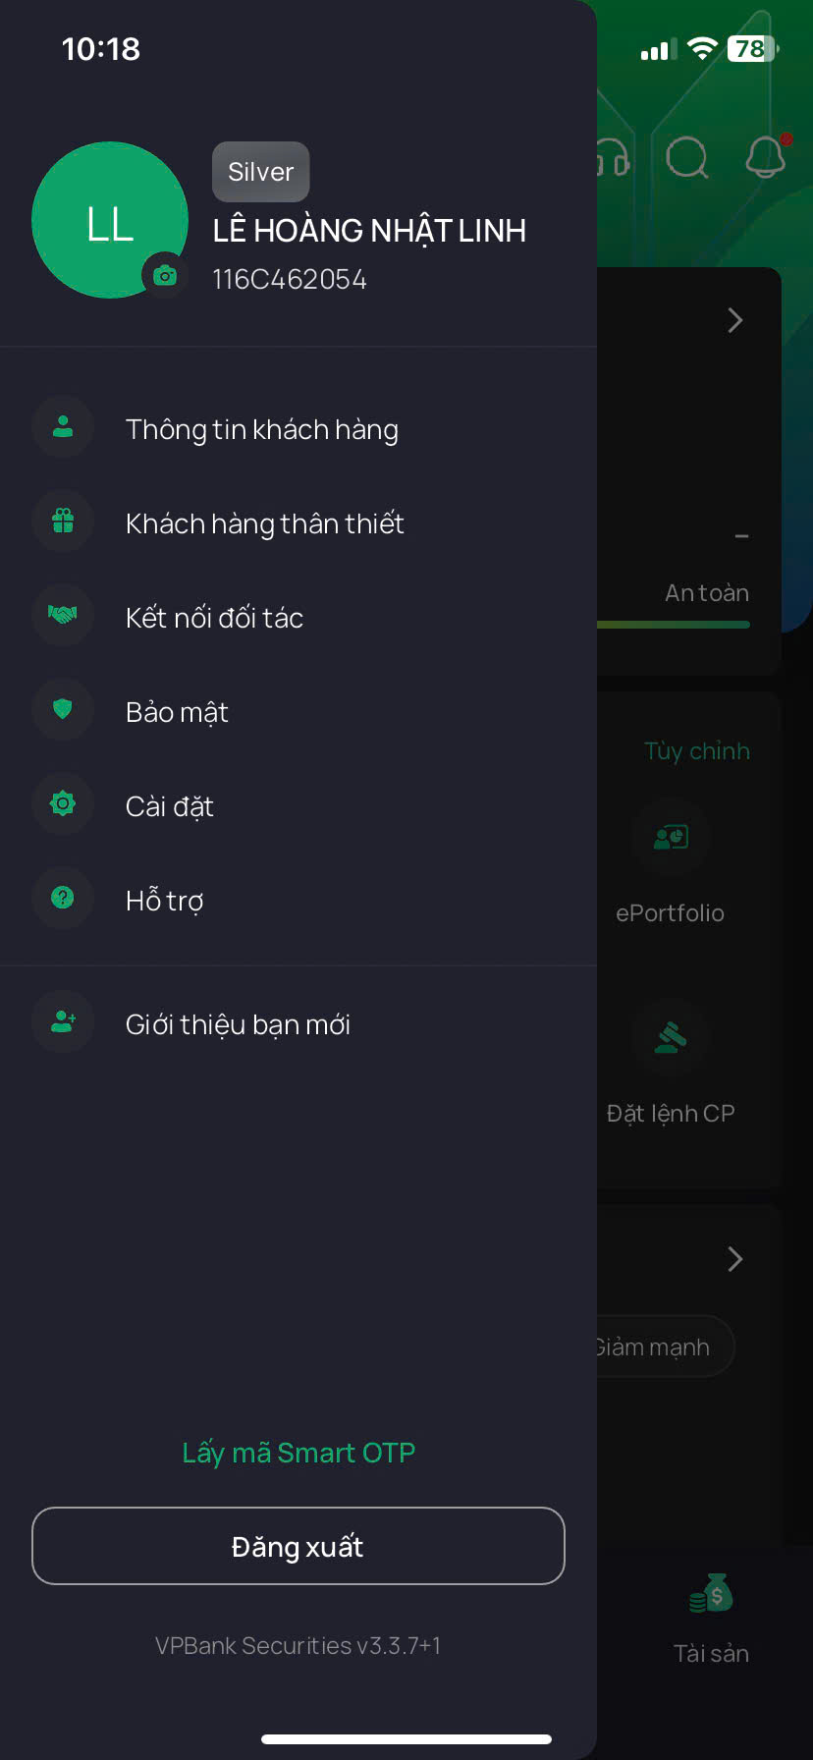Viewport: 813px width, 1760px height.
Task: Click the gift icon for Khách hàng thân thiết
Action: (62, 522)
